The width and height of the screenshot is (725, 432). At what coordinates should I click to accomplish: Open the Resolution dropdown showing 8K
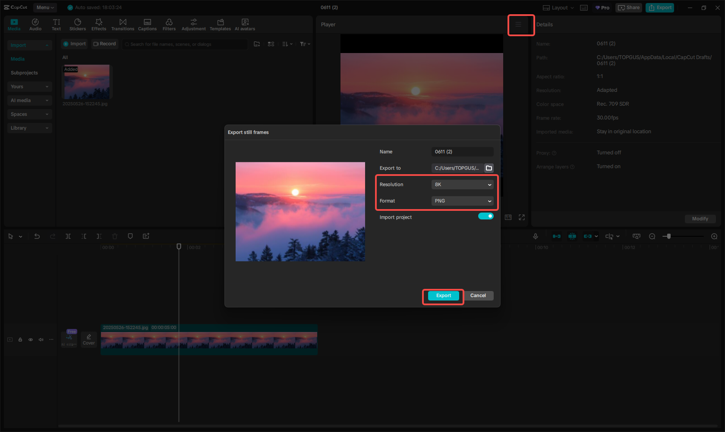click(x=462, y=184)
